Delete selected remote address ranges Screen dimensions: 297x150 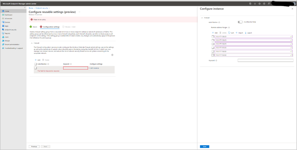tap(223, 33)
